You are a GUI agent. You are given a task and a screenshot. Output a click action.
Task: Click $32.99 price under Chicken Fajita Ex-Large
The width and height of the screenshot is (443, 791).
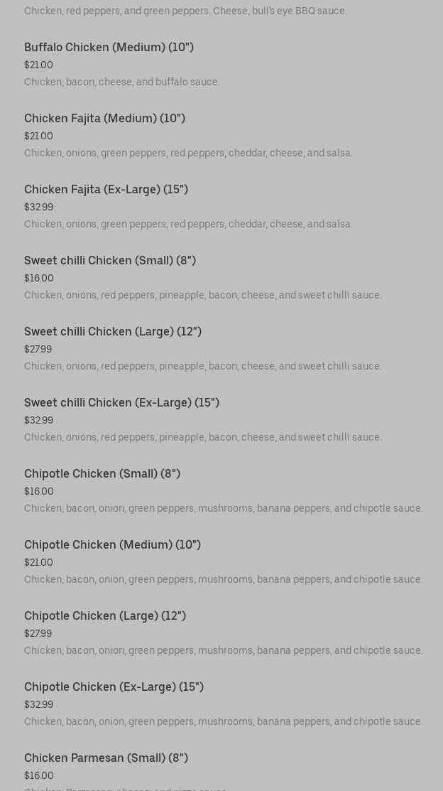tap(38, 208)
